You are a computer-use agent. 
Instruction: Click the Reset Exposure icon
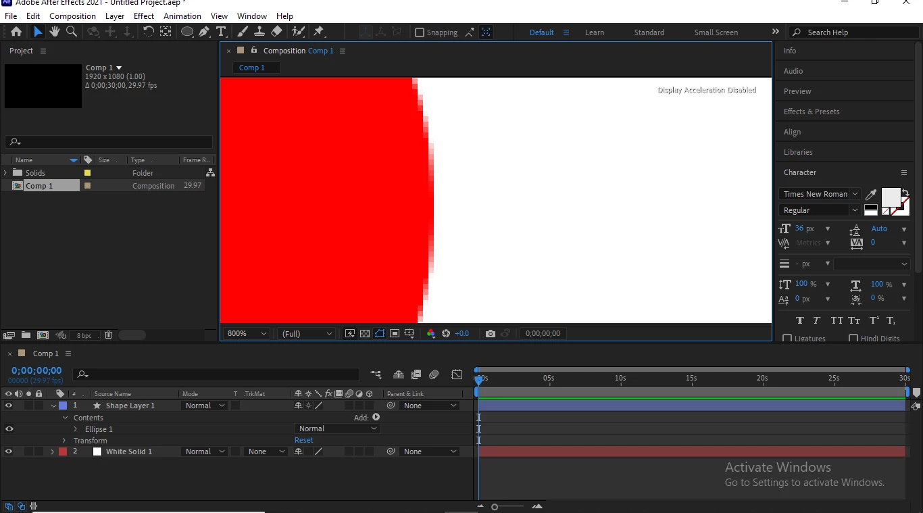446,333
